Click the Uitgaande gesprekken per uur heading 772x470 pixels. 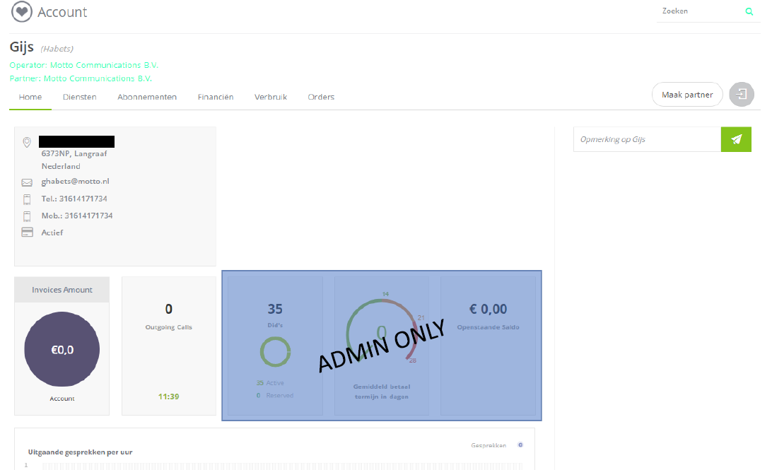point(81,452)
